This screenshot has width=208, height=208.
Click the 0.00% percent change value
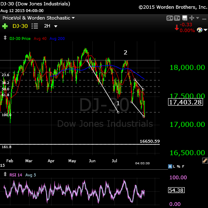click(187, 30)
